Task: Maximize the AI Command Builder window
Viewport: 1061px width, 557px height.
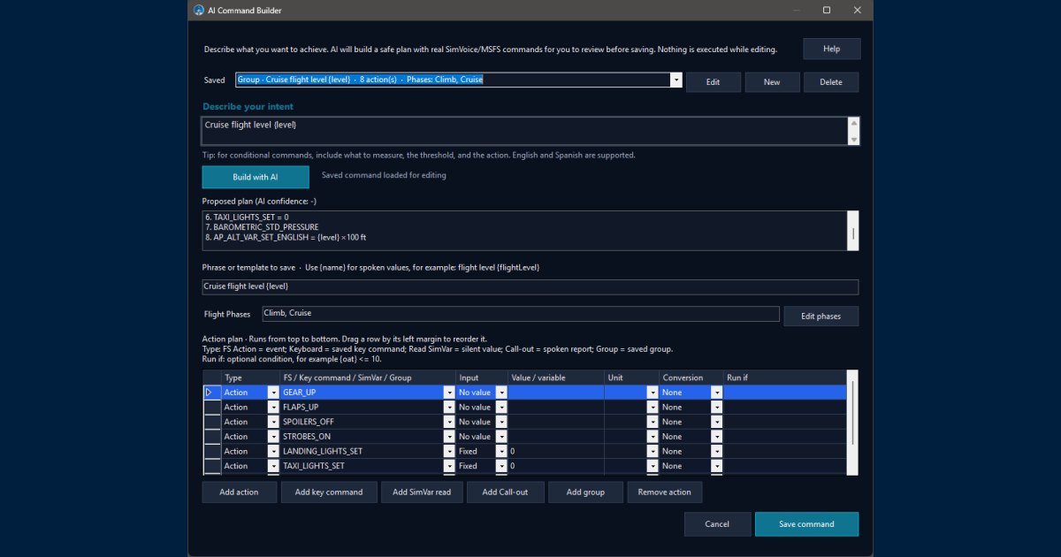Action: (826, 11)
